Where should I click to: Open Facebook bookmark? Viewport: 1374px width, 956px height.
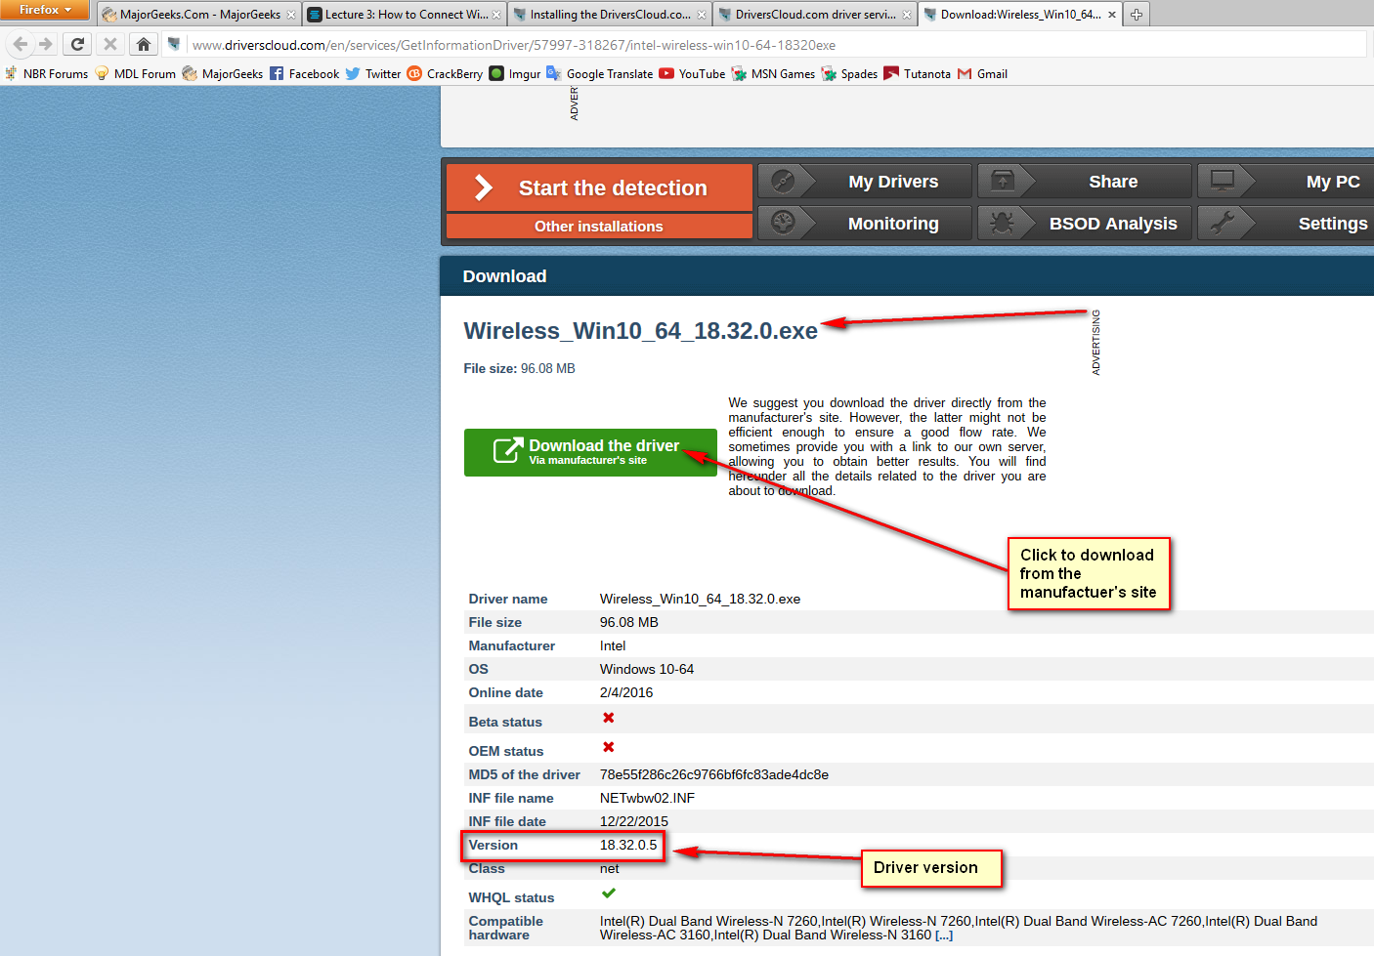pyautogui.click(x=304, y=73)
